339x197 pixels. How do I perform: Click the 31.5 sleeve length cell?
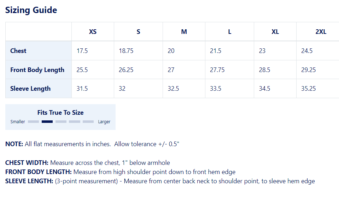pyautogui.click(x=82, y=89)
